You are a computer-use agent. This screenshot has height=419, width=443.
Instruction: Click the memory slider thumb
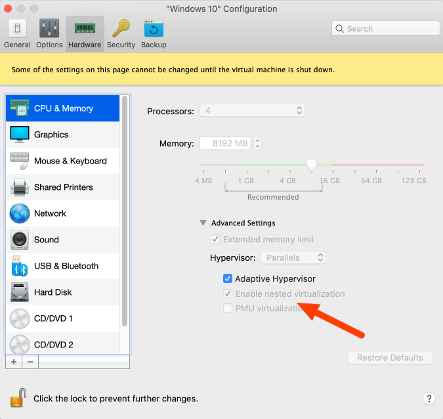pyautogui.click(x=312, y=165)
